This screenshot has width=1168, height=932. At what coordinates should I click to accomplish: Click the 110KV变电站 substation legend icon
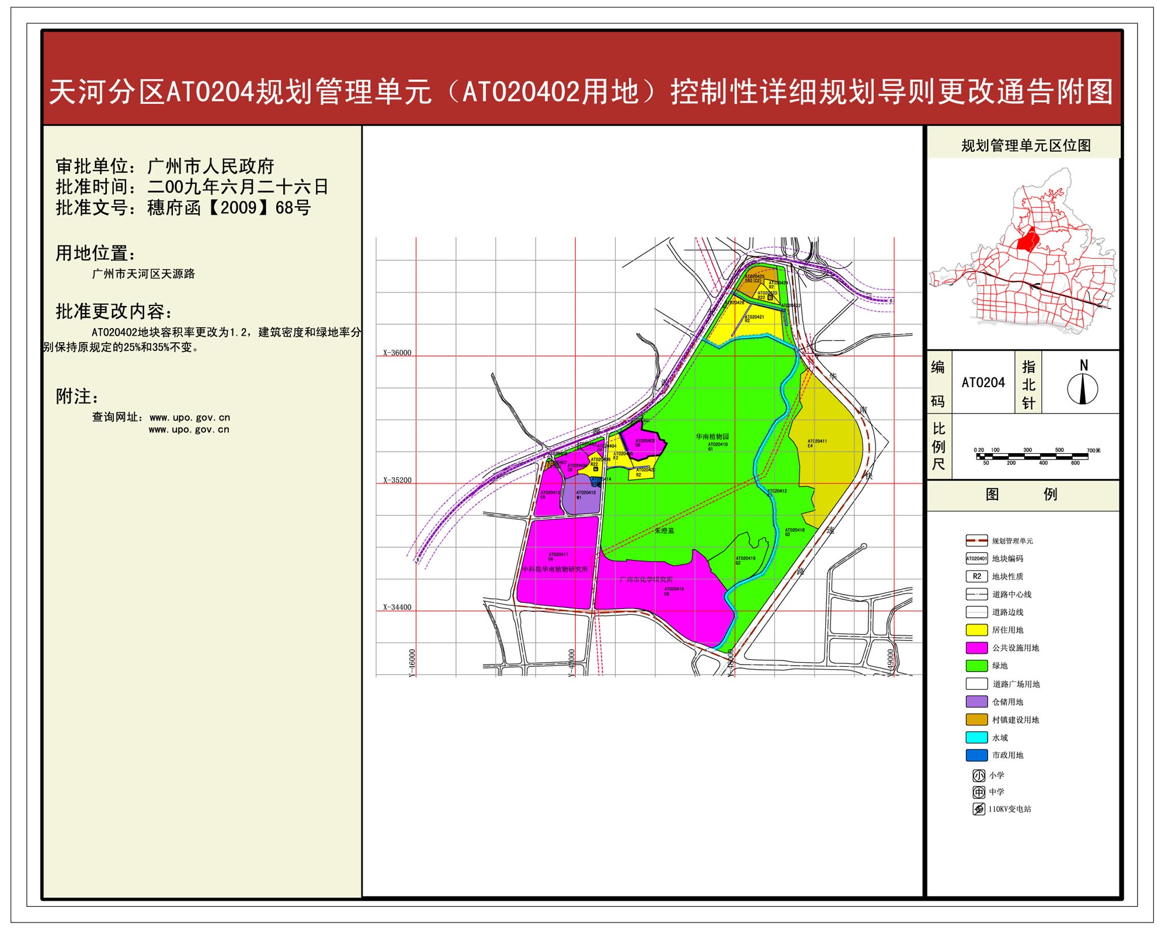(x=979, y=809)
